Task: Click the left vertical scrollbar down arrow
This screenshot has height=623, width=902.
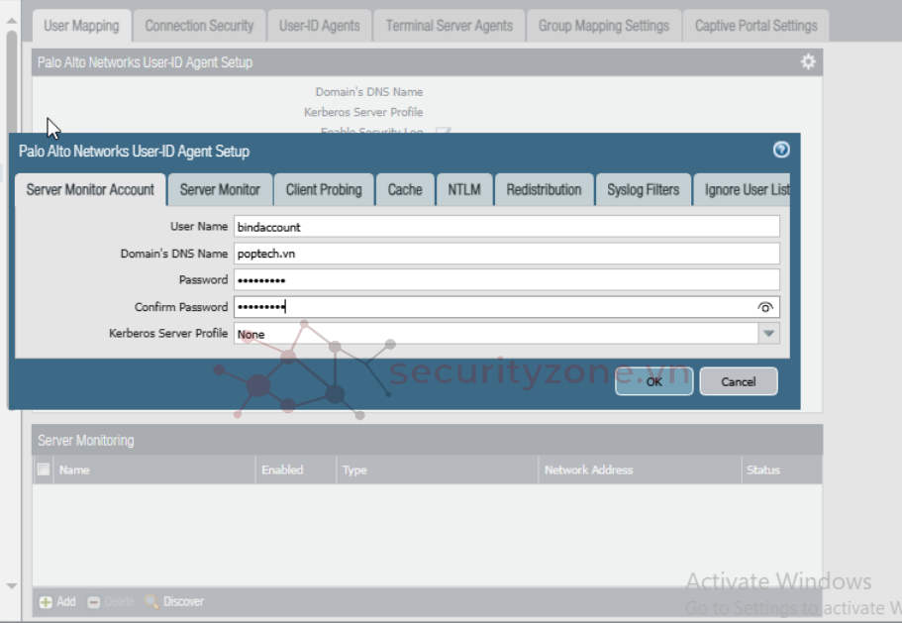Action: click(x=11, y=585)
